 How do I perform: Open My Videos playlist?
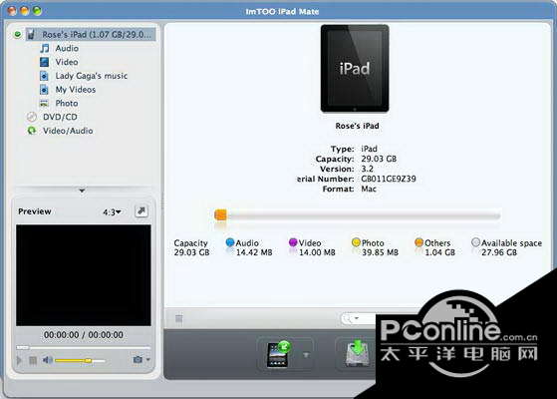(x=76, y=90)
